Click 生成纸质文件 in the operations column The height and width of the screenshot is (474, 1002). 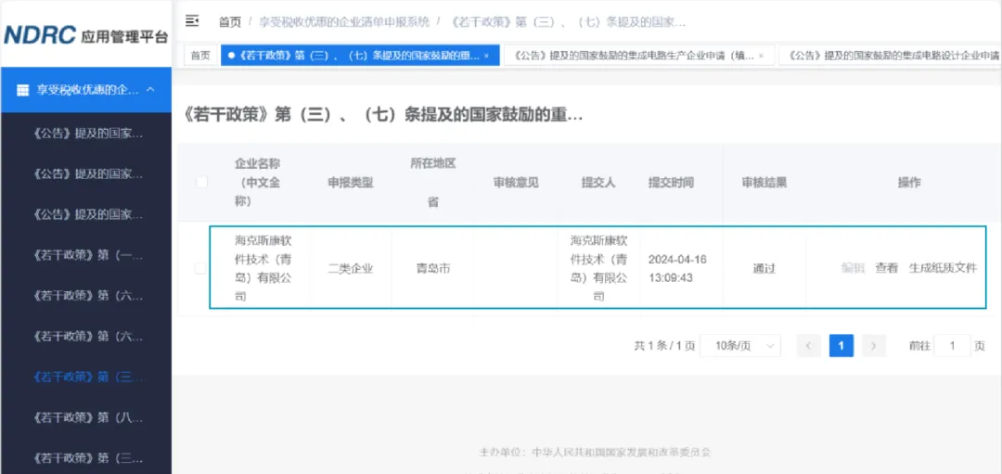pos(942,268)
